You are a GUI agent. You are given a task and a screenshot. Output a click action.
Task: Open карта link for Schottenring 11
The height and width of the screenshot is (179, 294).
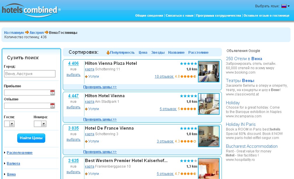pyautogui.click(x=90, y=69)
